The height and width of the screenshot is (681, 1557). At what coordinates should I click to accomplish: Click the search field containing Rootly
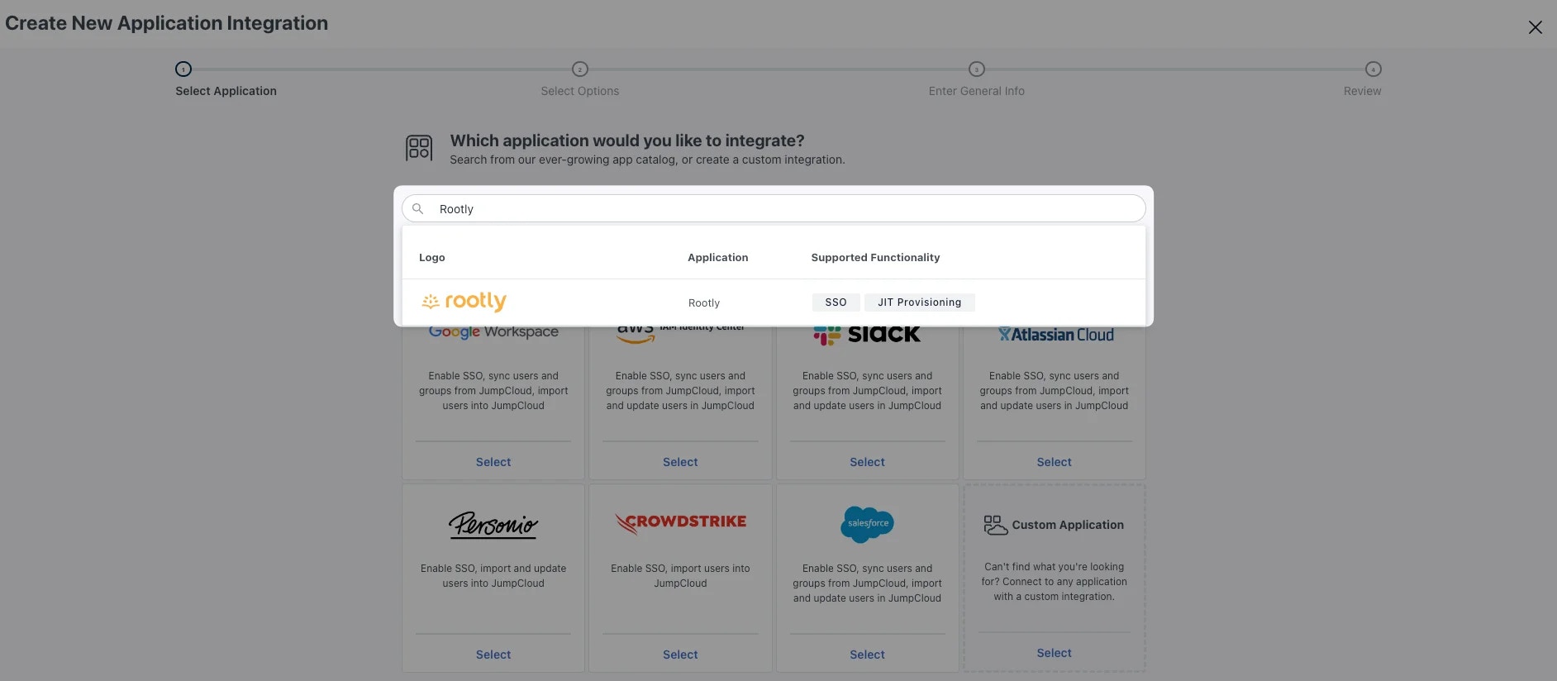click(x=774, y=209)
